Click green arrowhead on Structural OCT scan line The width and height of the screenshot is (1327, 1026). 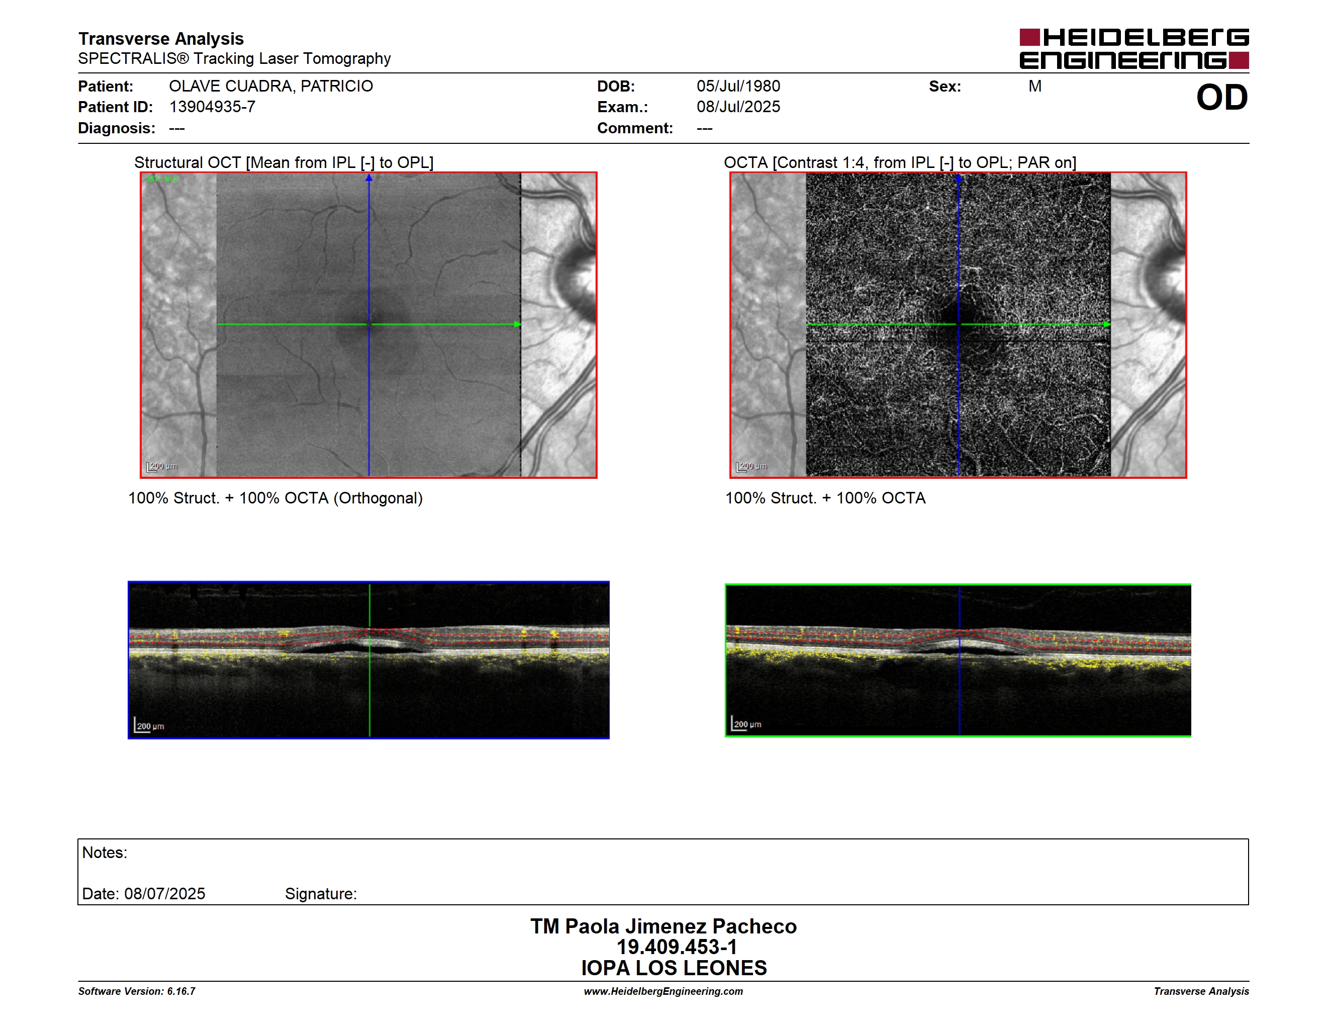[x=518, y=324]
